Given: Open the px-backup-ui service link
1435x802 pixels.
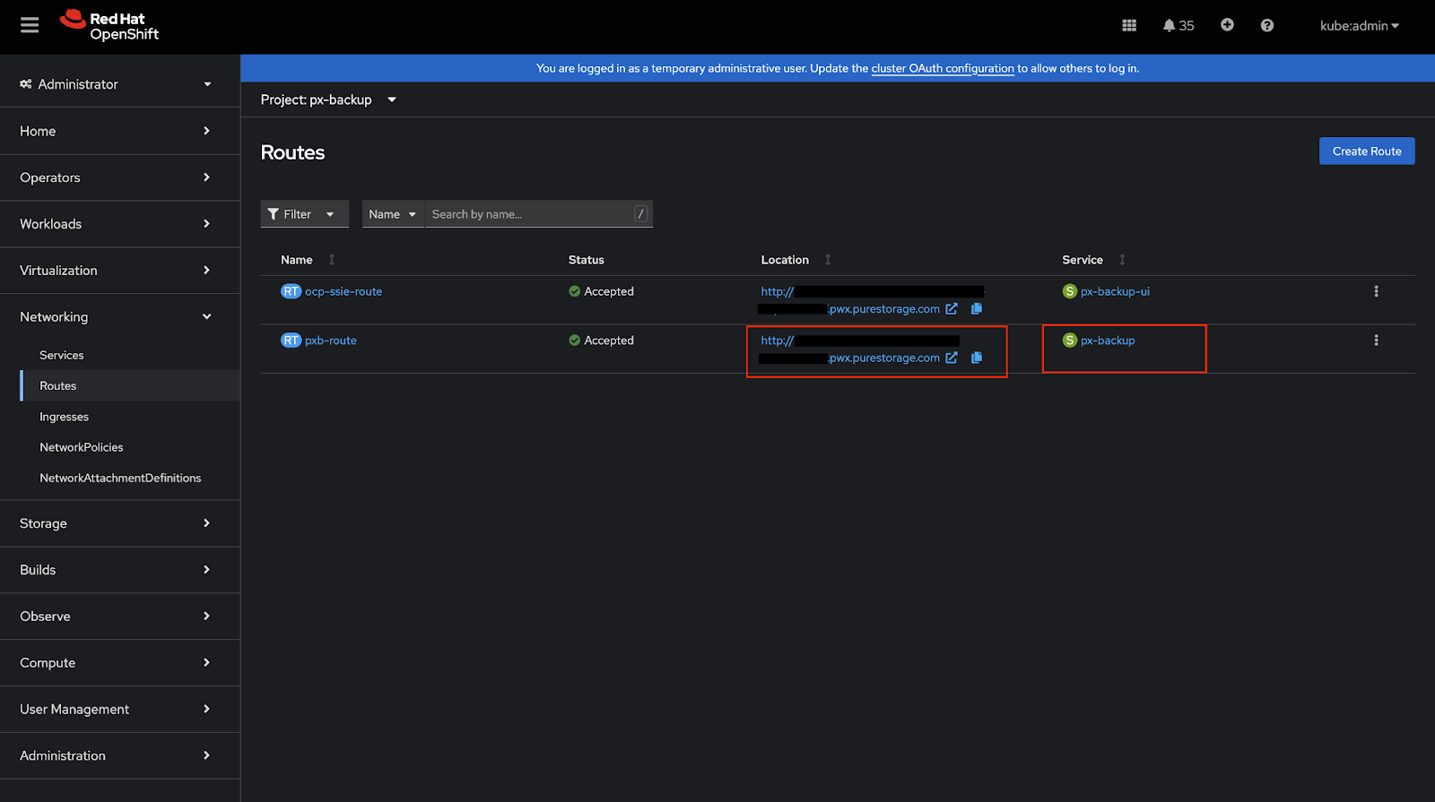Looking at the screenshot, I should coord(1114,291).
